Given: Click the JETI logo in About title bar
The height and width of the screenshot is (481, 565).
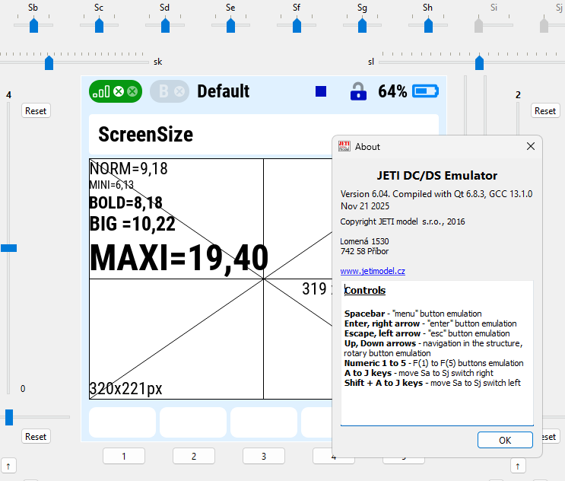Looking at the screenshot, I should click(344, 146).
